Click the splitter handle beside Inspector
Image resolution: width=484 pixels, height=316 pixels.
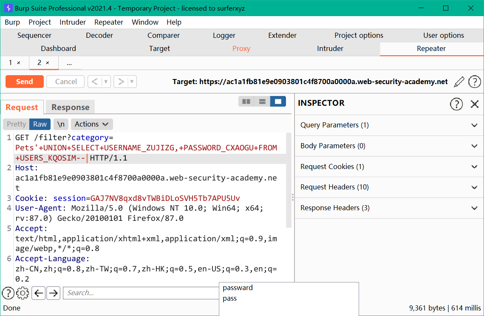[x=293, y=197]
